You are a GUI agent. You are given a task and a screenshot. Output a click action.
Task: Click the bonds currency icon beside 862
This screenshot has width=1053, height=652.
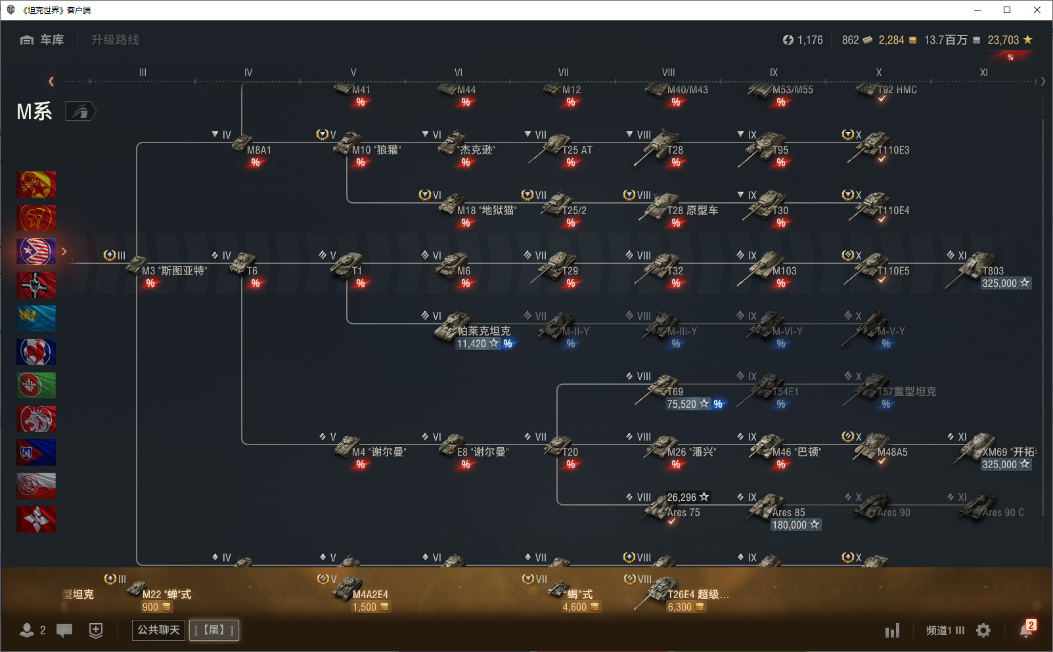(x=868, y=40)
